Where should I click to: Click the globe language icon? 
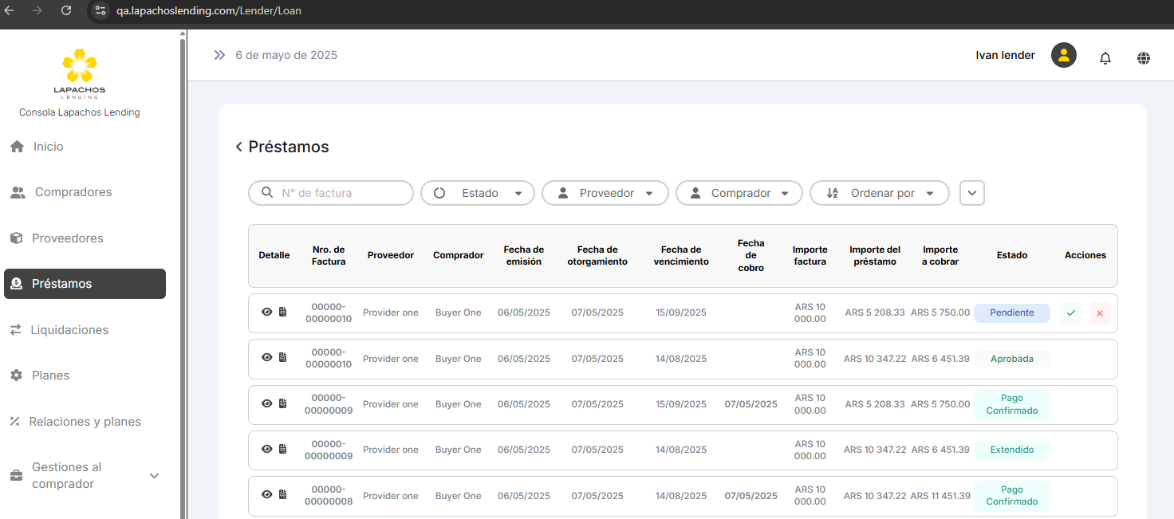[x=1144, y=57]
